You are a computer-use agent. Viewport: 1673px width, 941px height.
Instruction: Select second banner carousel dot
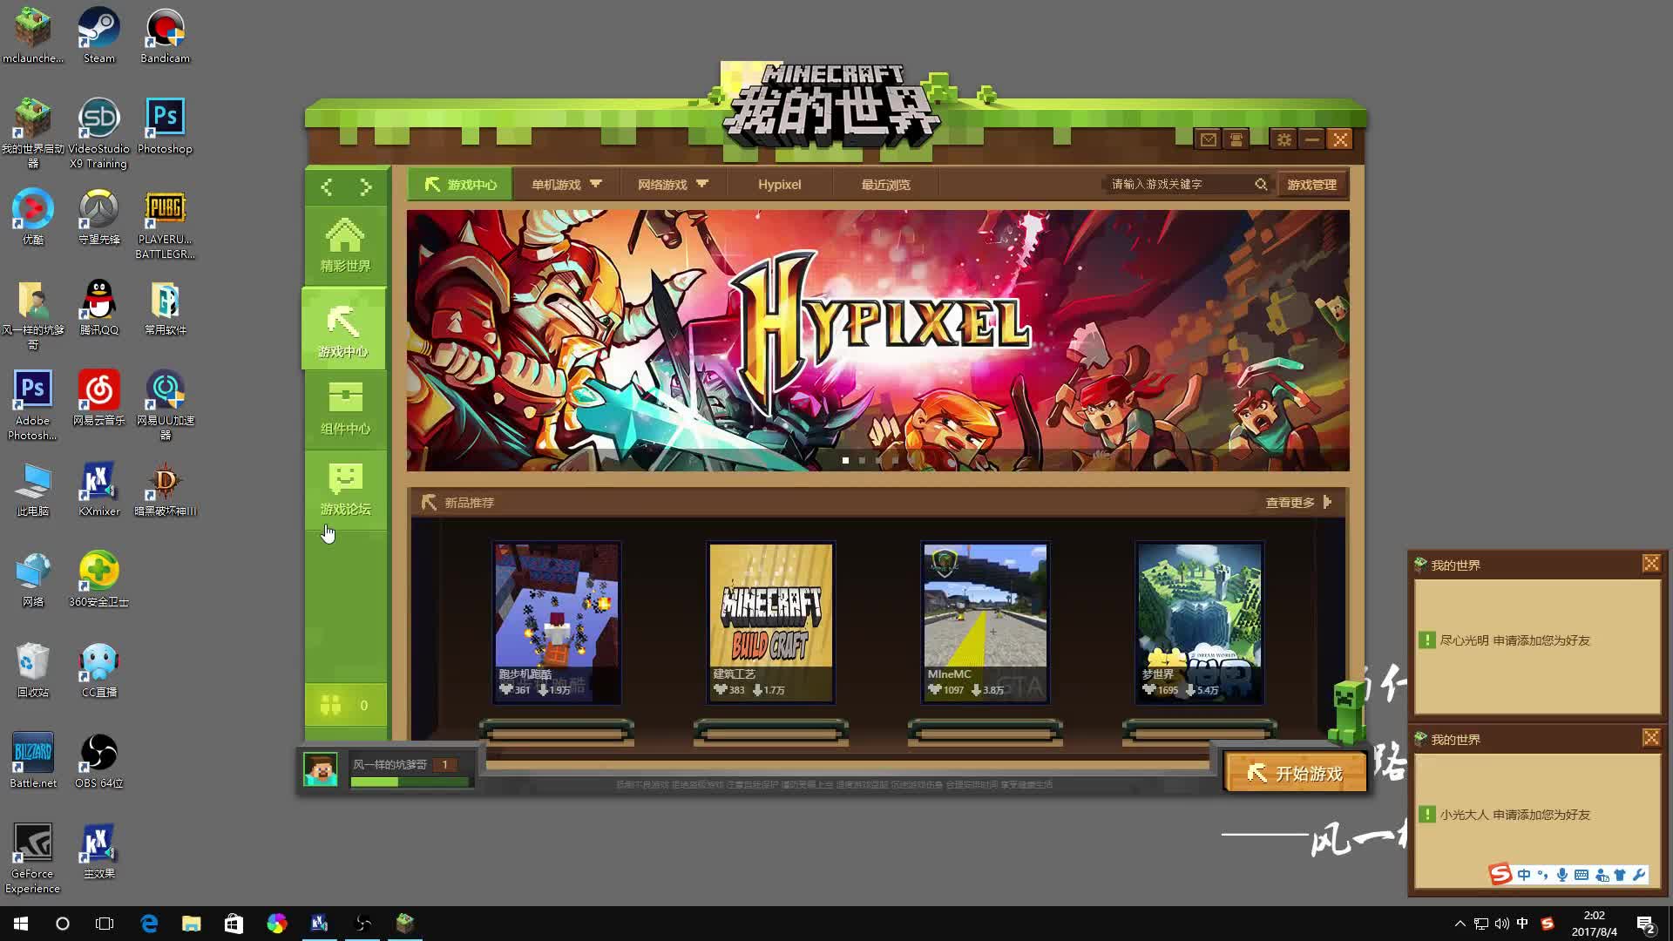[x=862, y=460]
